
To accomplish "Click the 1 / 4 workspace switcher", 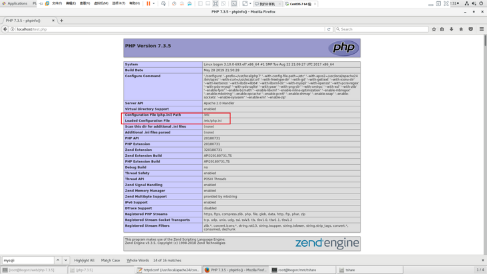I will tap(480, 270).
